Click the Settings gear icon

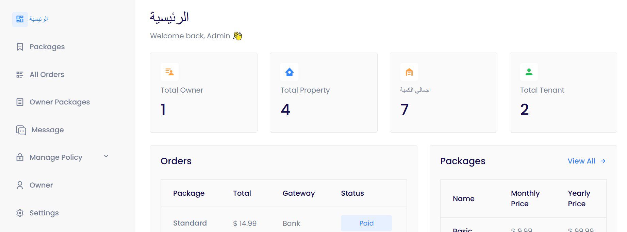tap(20, 213)
